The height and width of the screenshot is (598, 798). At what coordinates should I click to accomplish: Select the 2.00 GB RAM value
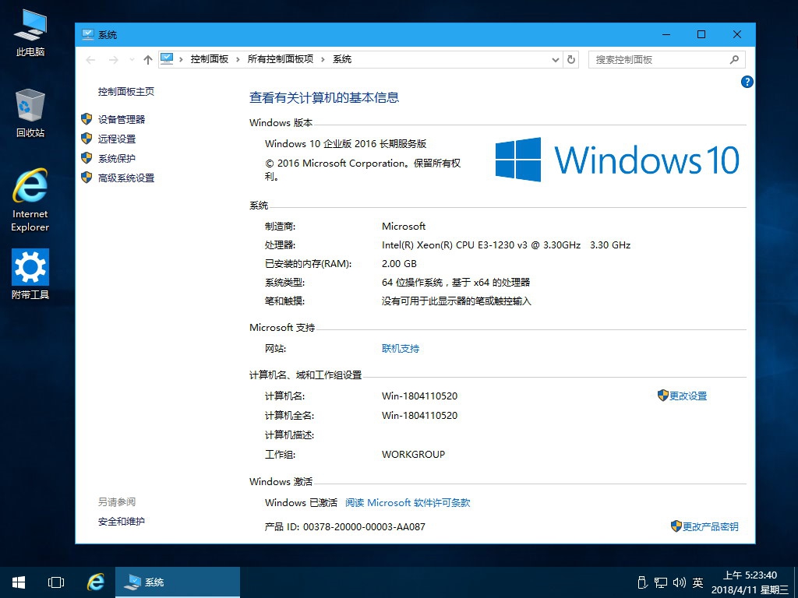tap(400, 264)
